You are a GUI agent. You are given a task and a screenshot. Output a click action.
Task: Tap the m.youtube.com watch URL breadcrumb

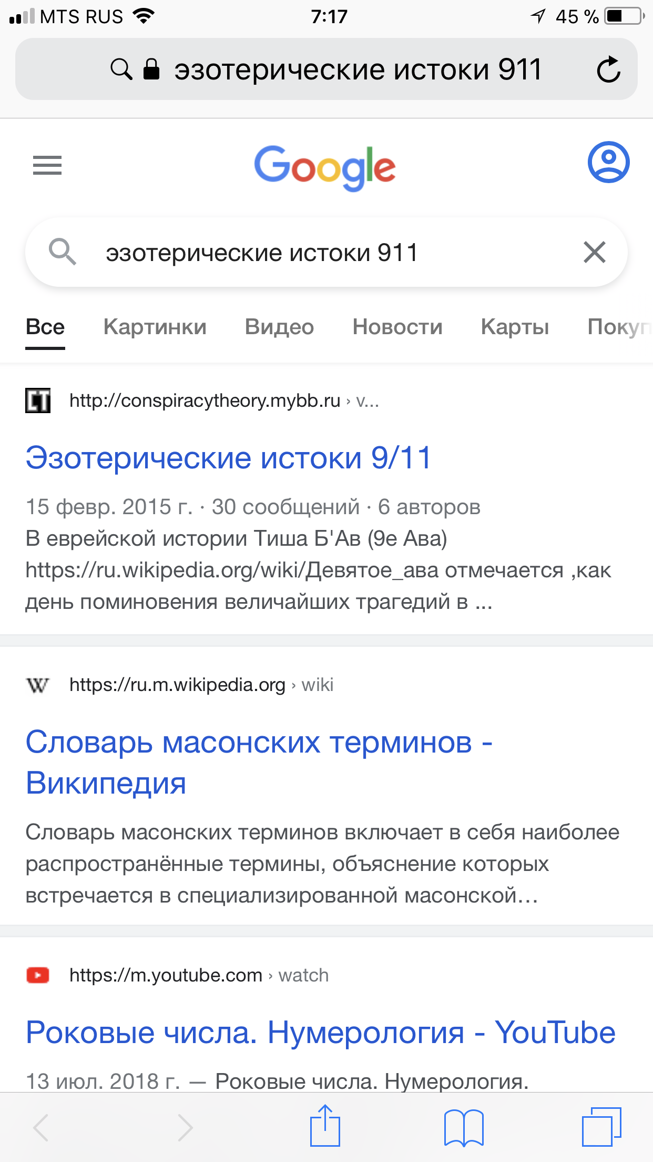pos(199,975)
